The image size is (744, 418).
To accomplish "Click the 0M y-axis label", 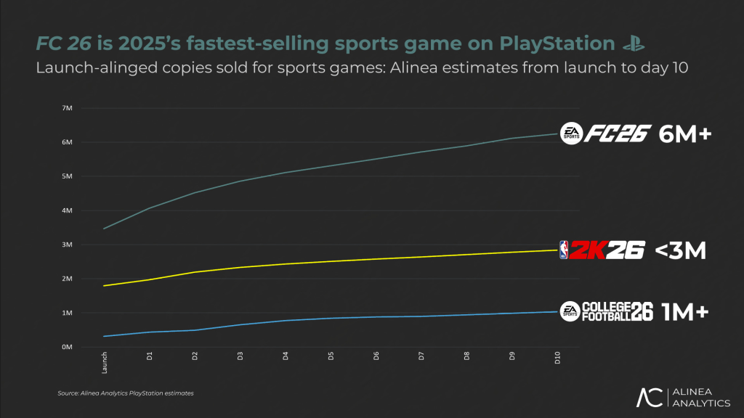I will pos(68,347).
